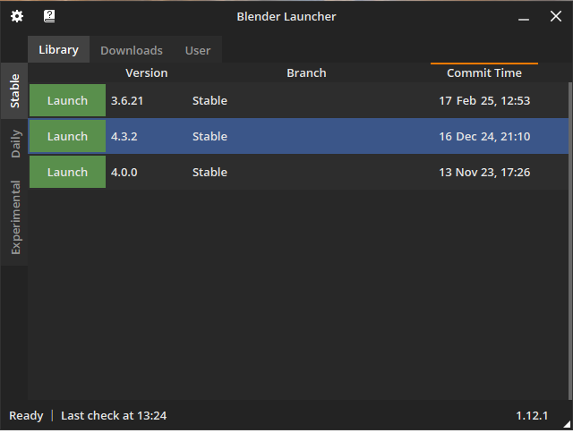Sort by the Branch column header
Viewport: 573px width, 433px height.
(306, 73)
